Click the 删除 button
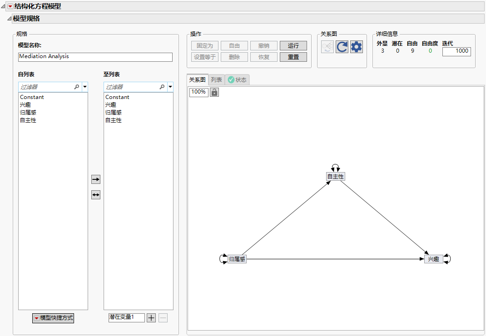486x336 pixels. (x=234, y=57)
